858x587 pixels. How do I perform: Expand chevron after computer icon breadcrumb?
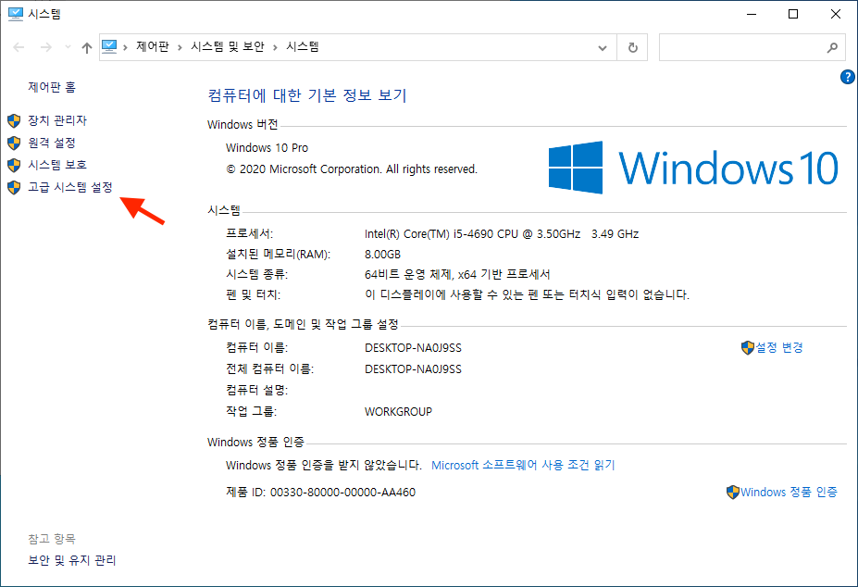click(x=125, y=47)
